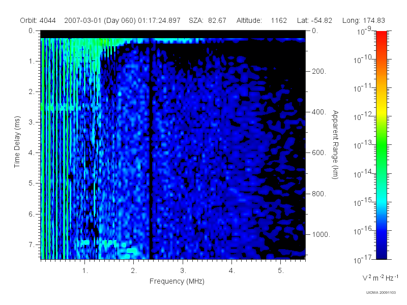Click the 10^-17 color scale label
The height and width of the screenshot is (305, 407).
tap(363, 259)
